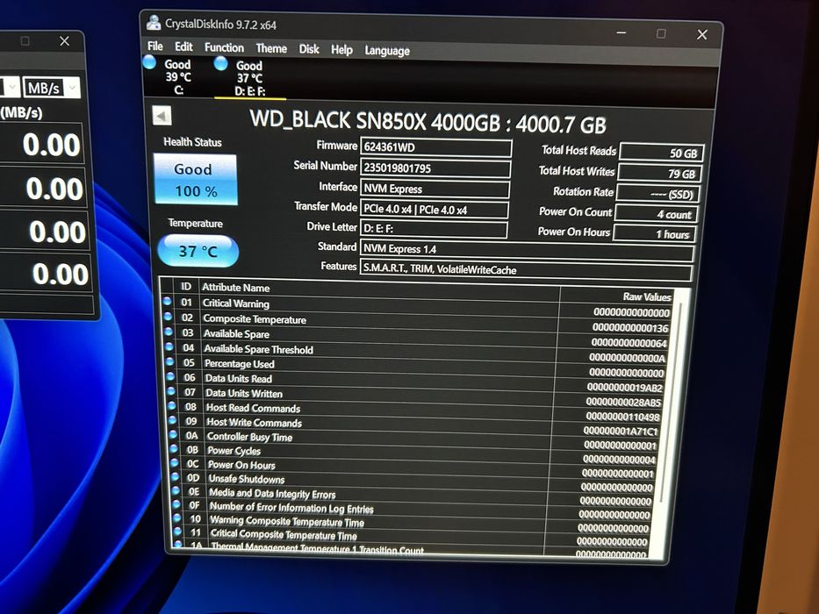Open the MB/s unit dropdown in left window

pyautogui.click(x=52, y=88)
